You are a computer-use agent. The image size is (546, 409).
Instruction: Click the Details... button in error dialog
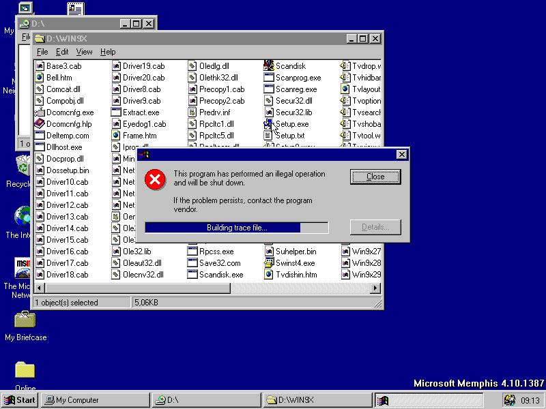[375, 227]
